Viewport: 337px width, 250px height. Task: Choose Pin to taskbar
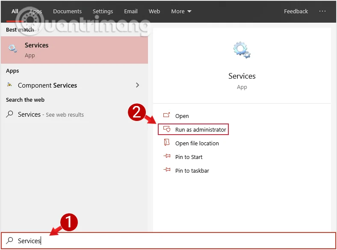pos(192,171)
